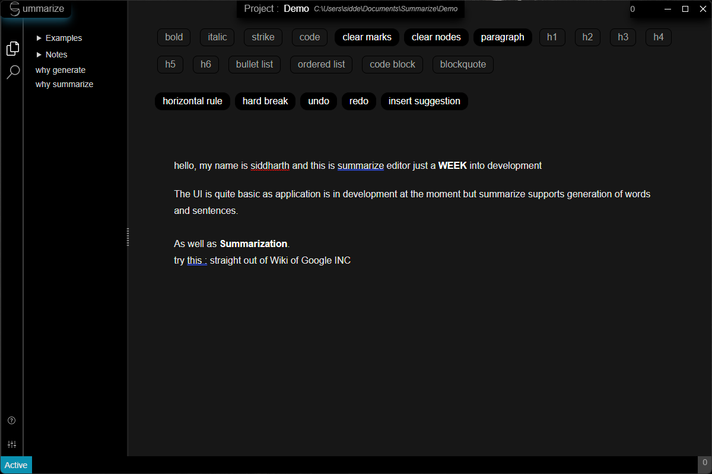Click the help question mark icon
712x474 pixels.
coord(11,421)
